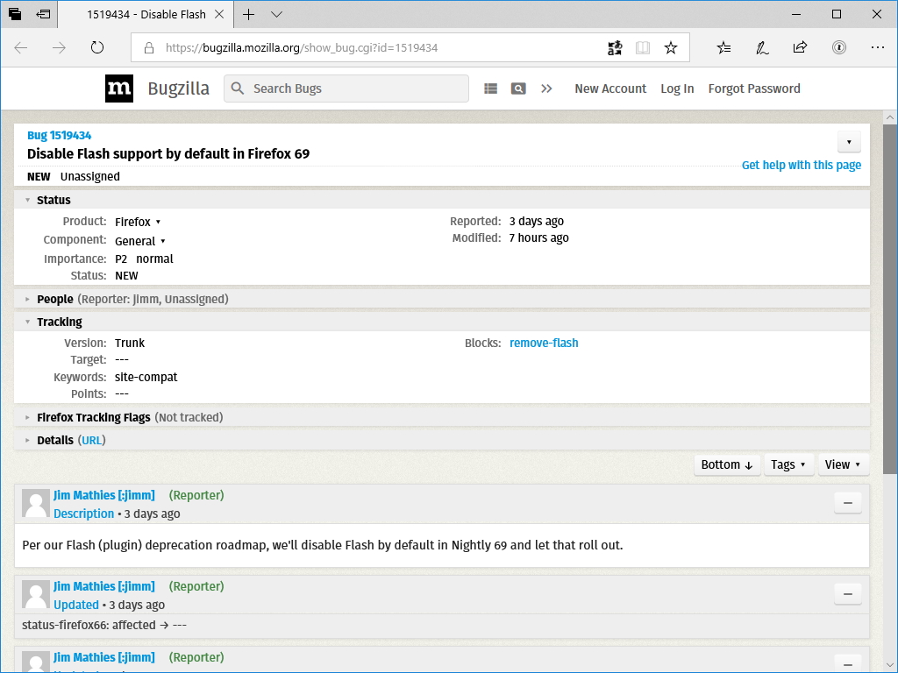Open the remove-flash blocking bug link
Viewport: 898px width, 673px height.
[x=544, y=343]
